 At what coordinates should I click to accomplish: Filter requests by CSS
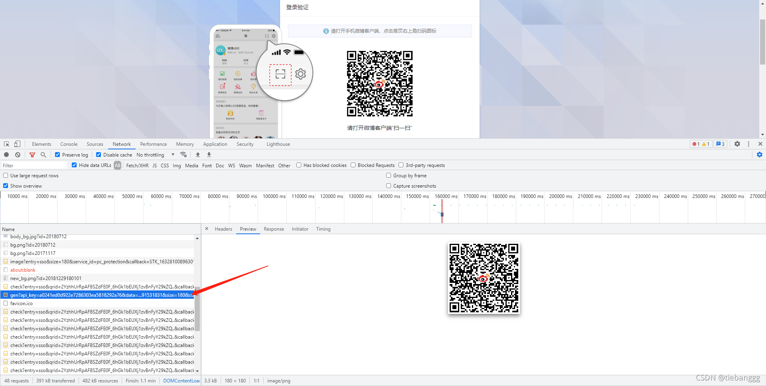[165, 166]
